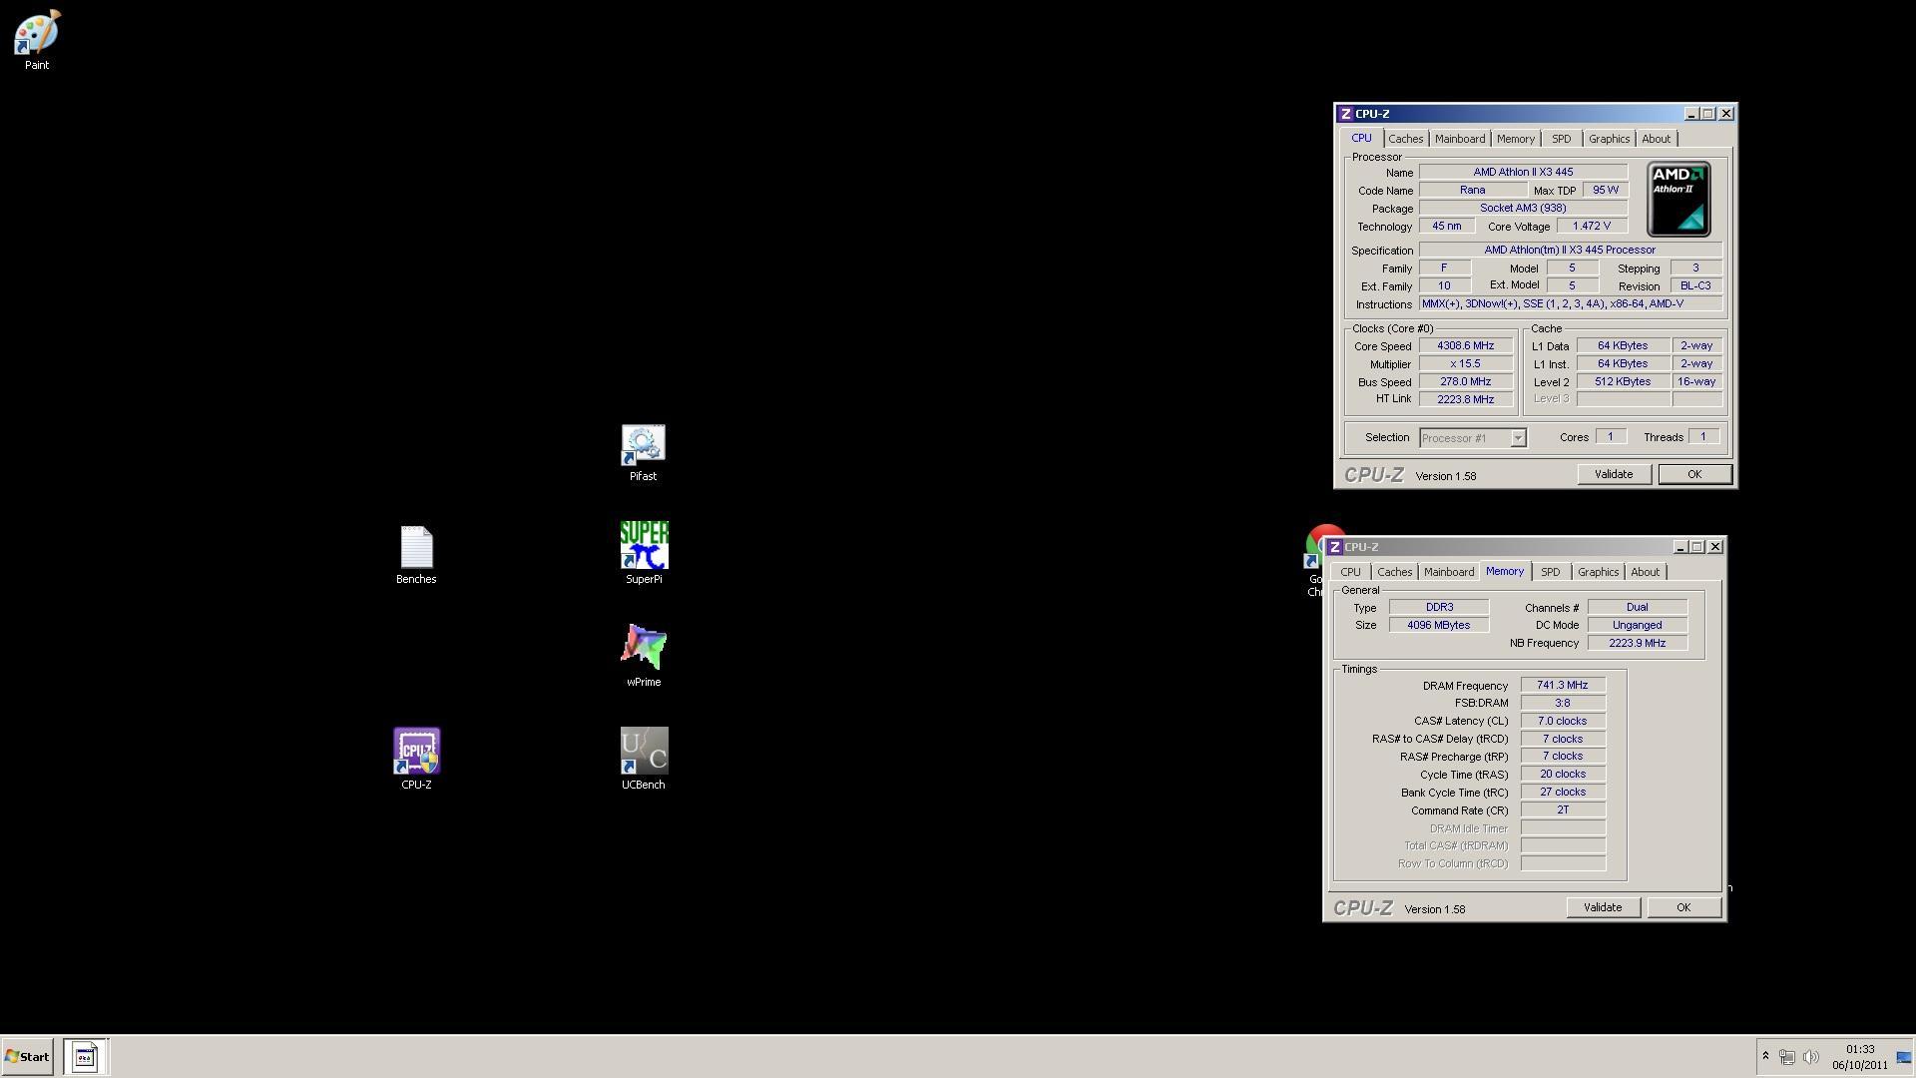Image resolution: width=1916 pixels, height=1078 pixels.
Task: Click the HT Link value 2223.8 MHz
Action: [x=1465, y=399]
